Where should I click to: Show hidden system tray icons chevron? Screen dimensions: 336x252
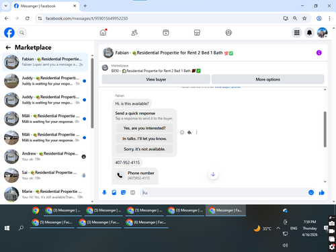(278, 228)
